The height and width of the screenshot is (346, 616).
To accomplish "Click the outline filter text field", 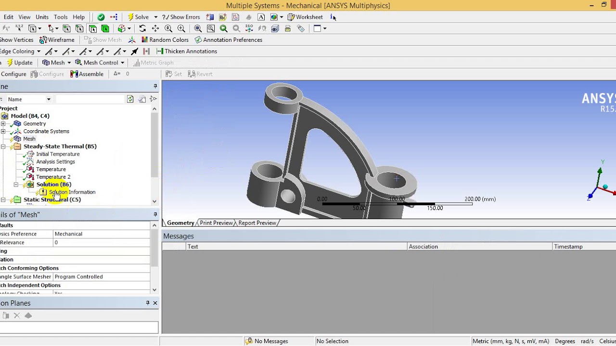I will point(90,99).
